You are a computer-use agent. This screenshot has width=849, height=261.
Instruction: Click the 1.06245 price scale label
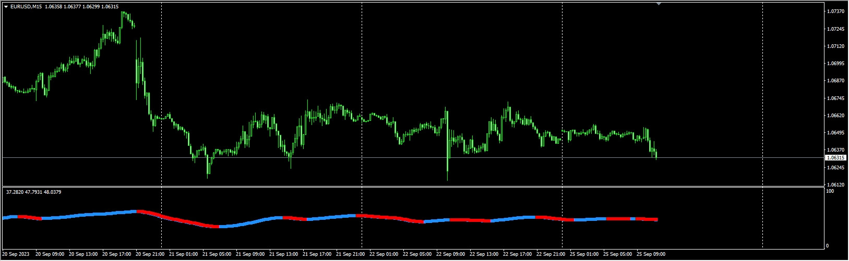[x=836, y=167]
